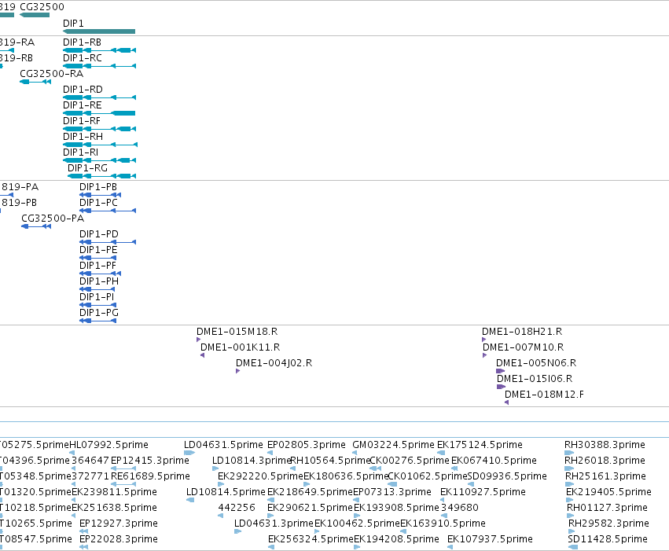The height and width of the screenshot is (551, 669).
Task: Select the DME1-018M12.F feature label
Action: [545, 395]
